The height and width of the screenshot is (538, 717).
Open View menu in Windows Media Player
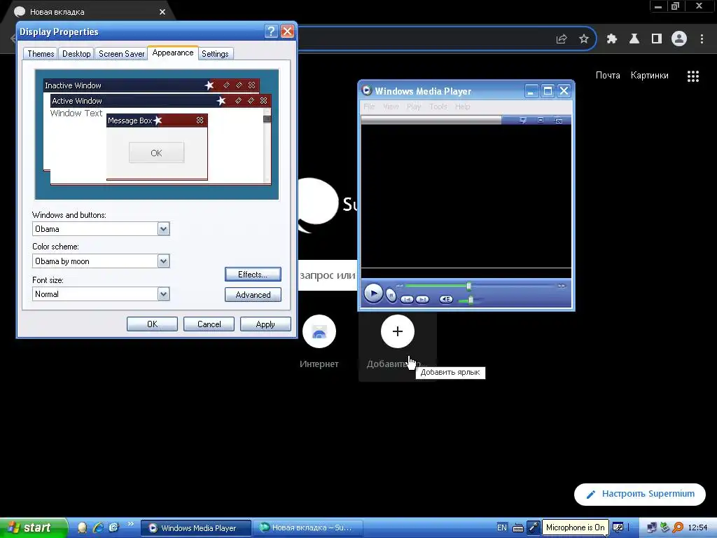(391, 106)
